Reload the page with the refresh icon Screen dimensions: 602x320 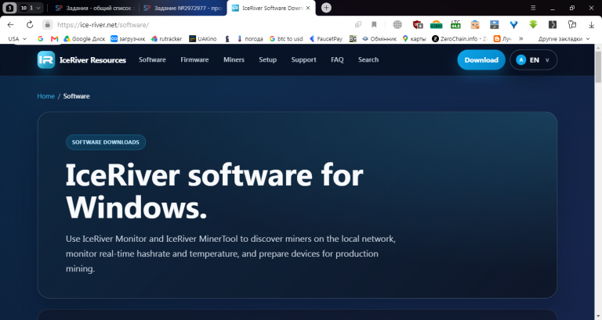point(30,24)
